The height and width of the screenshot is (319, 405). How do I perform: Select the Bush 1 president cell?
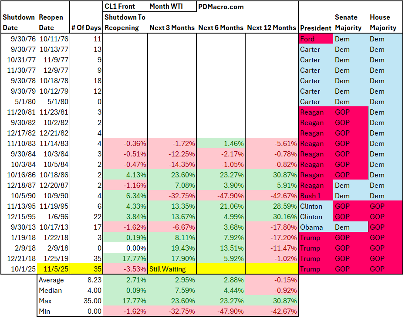click(x=309, y=196)
